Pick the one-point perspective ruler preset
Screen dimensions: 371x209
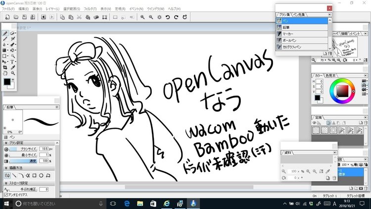[x=342, y=130]
